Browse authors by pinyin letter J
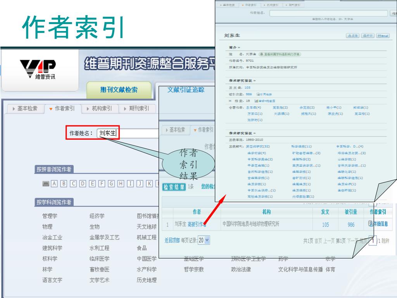 tap(140, 184)
